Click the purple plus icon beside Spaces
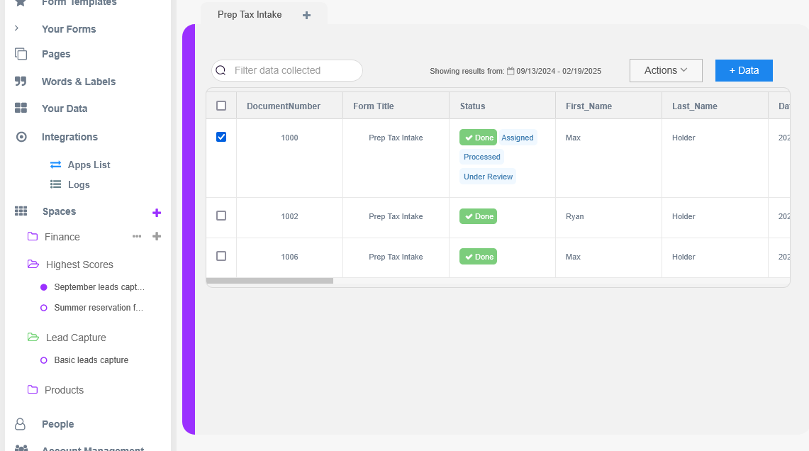This screenshot has height=451, width=809. pos(157,212)
